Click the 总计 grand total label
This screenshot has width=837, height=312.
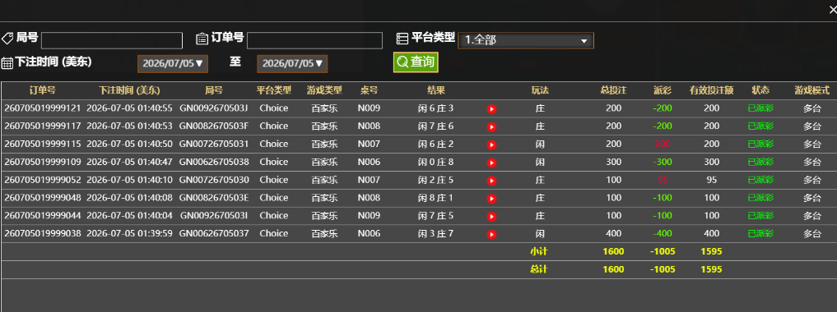(538, 269)
